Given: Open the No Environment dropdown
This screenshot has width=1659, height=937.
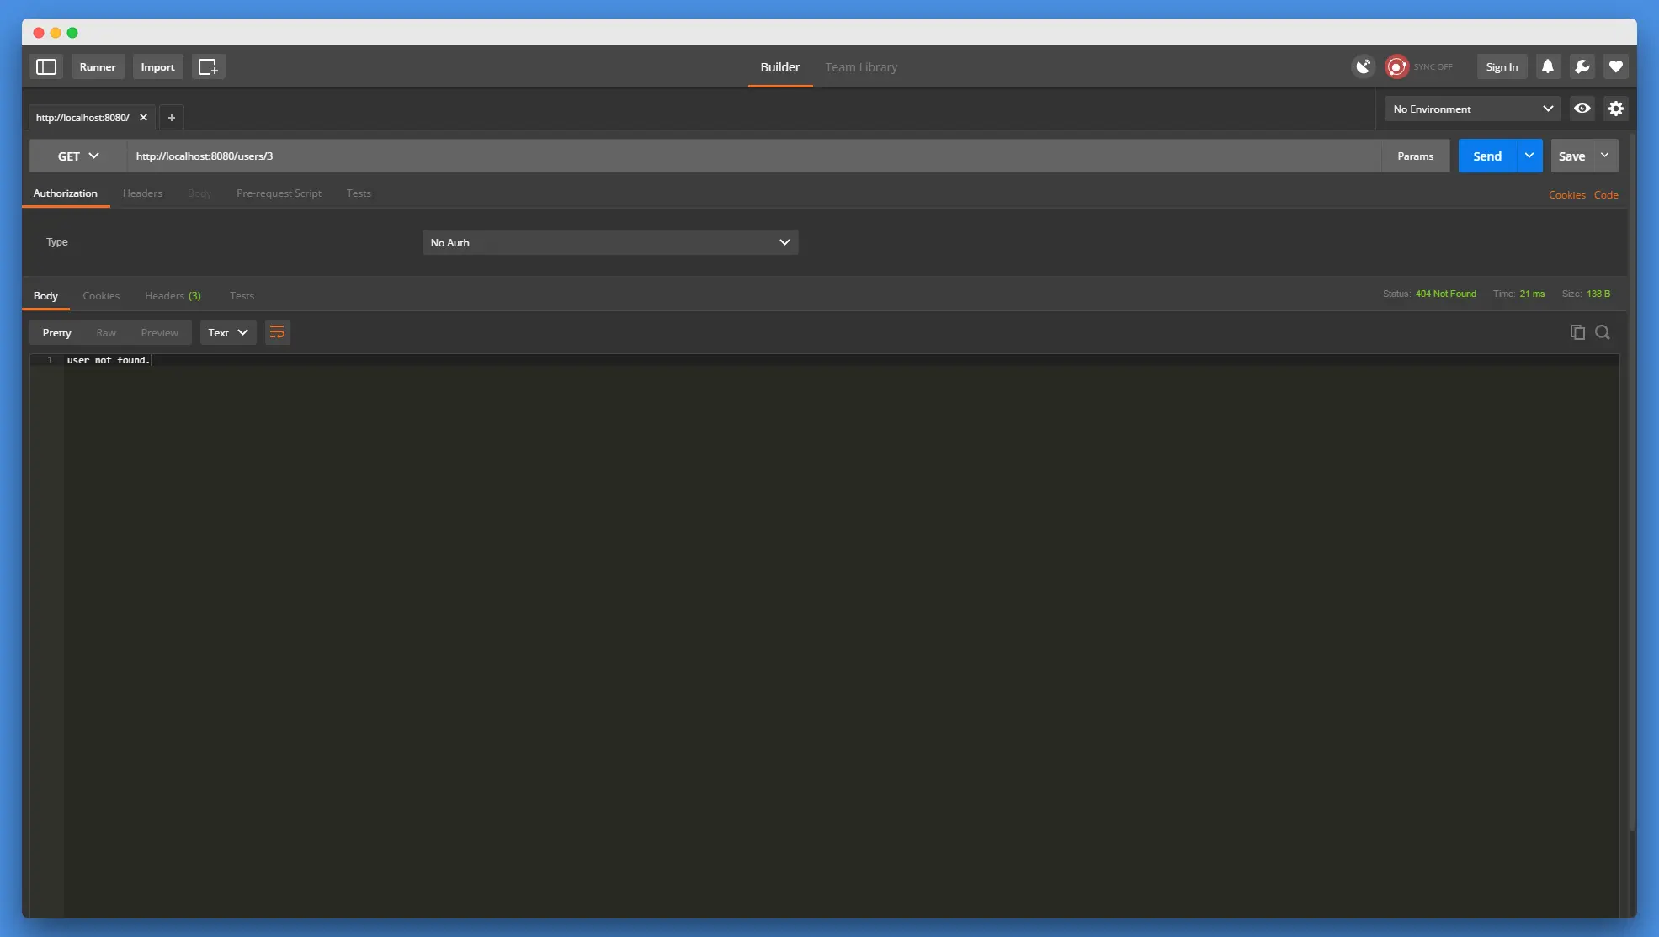Looking at the screenshot, I should coord(1472,109).
